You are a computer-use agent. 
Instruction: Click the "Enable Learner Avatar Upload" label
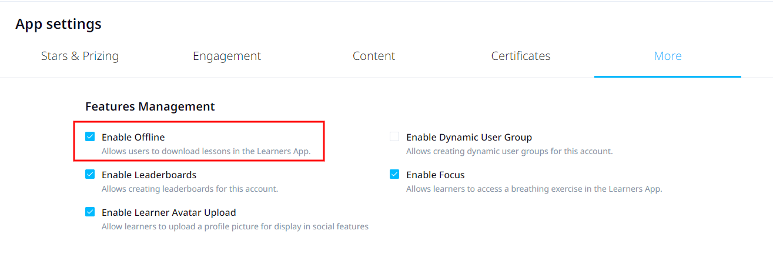click(x=169, y=212)
